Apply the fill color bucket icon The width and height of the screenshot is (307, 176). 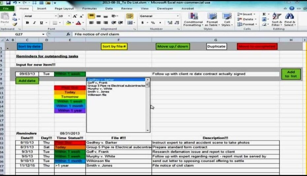coord(68,23)
